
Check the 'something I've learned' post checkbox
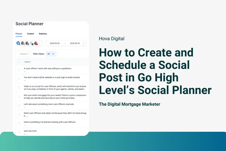pyautogui.click(x=19, y=123)
